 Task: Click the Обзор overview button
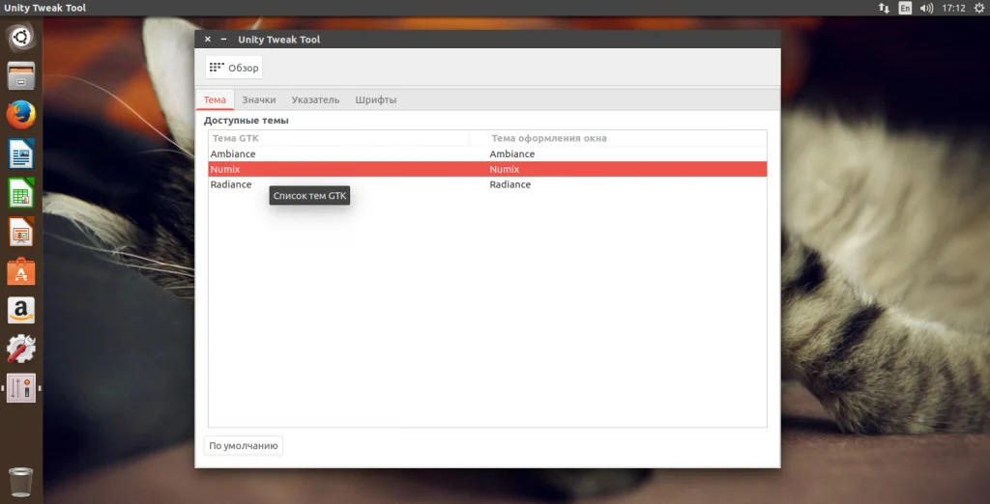pos(234,68)
